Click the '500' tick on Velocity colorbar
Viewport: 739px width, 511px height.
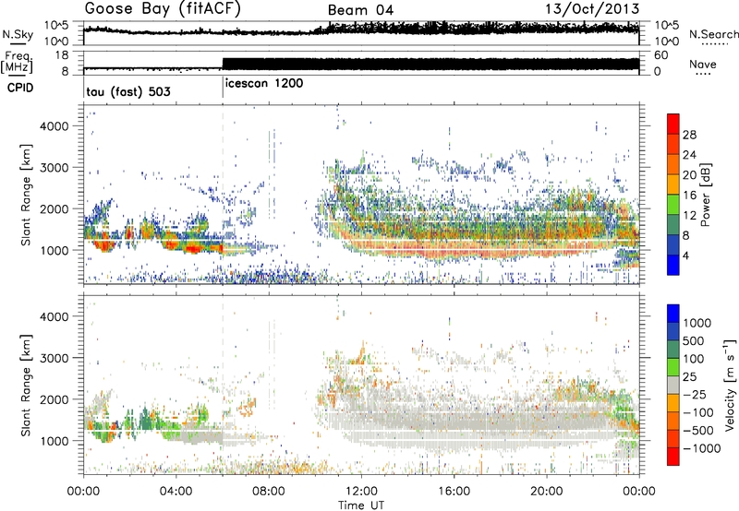694,340
